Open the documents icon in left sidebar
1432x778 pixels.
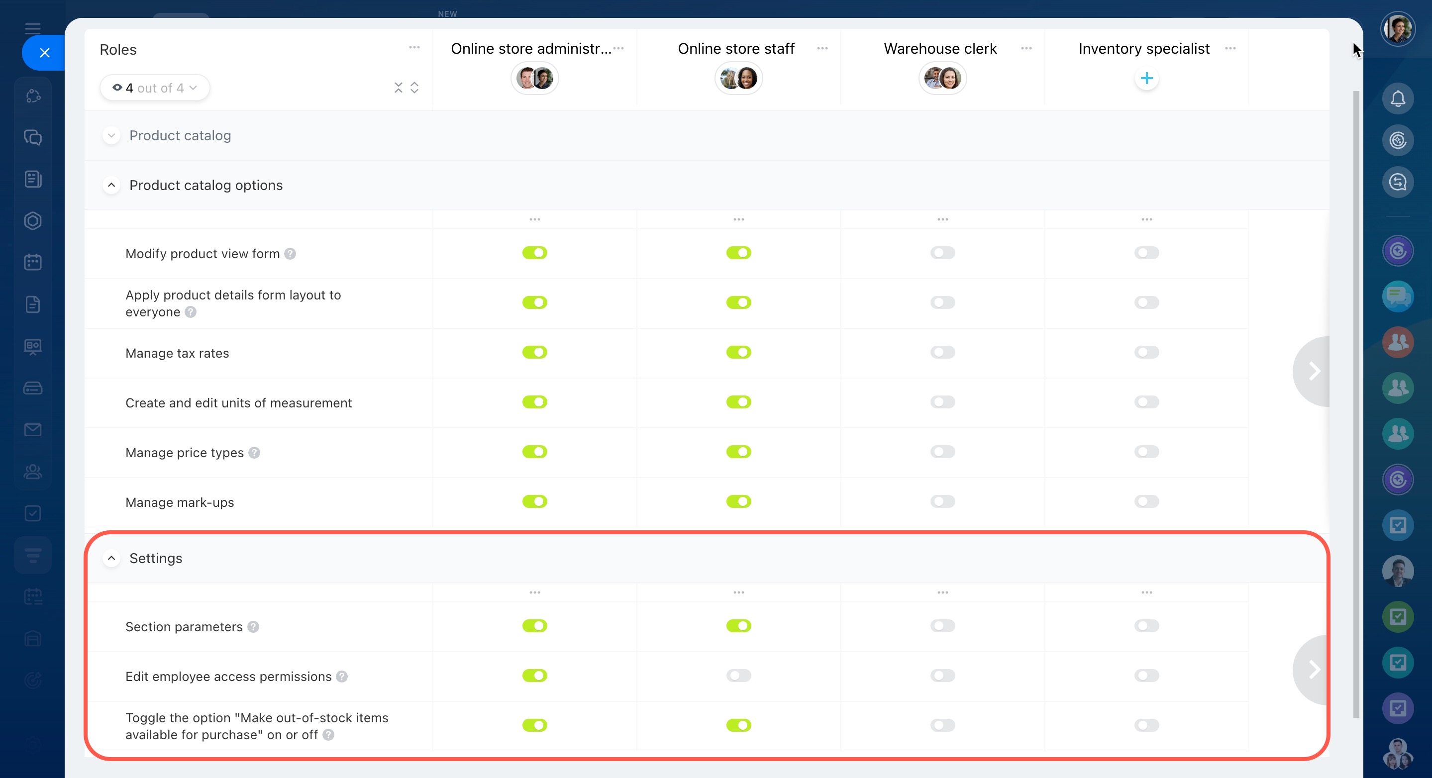[x=33, y=304]
